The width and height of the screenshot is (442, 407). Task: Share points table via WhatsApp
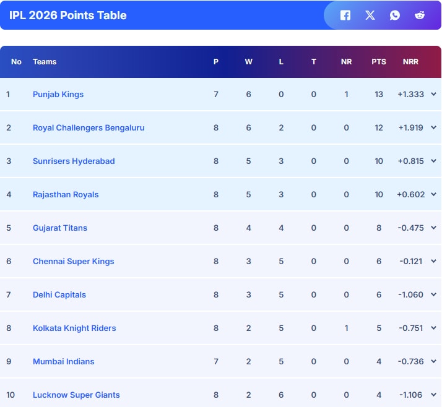tap(395, 15)
